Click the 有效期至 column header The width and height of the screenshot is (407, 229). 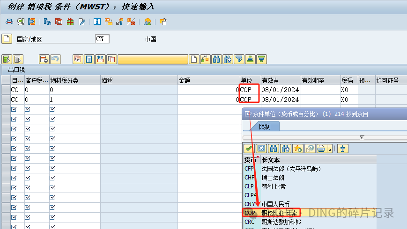pos(320,80)
